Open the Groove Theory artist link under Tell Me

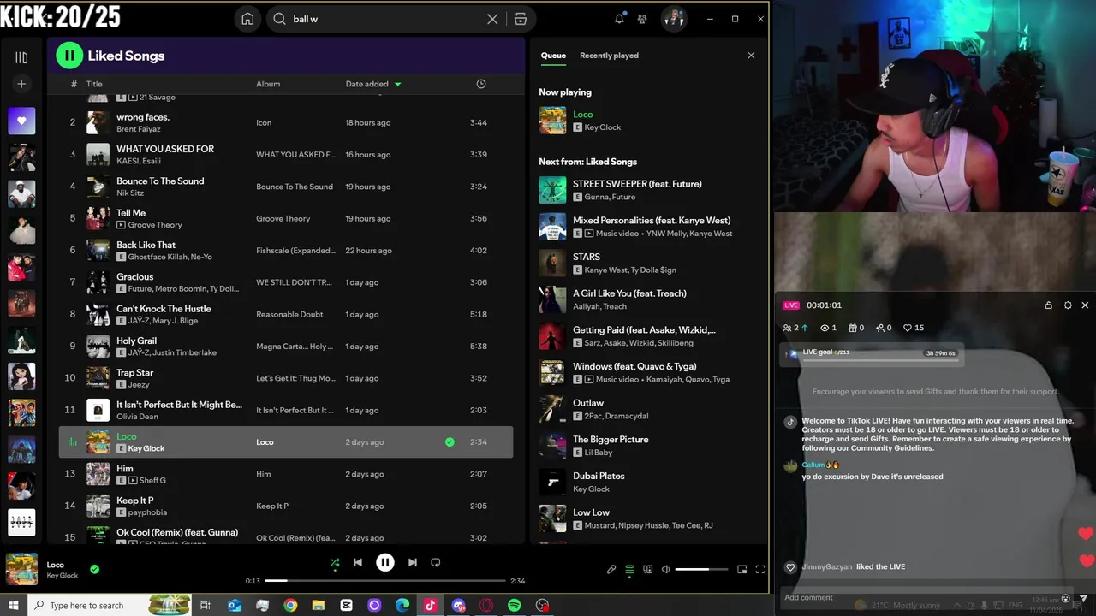[x=155, y=225]
